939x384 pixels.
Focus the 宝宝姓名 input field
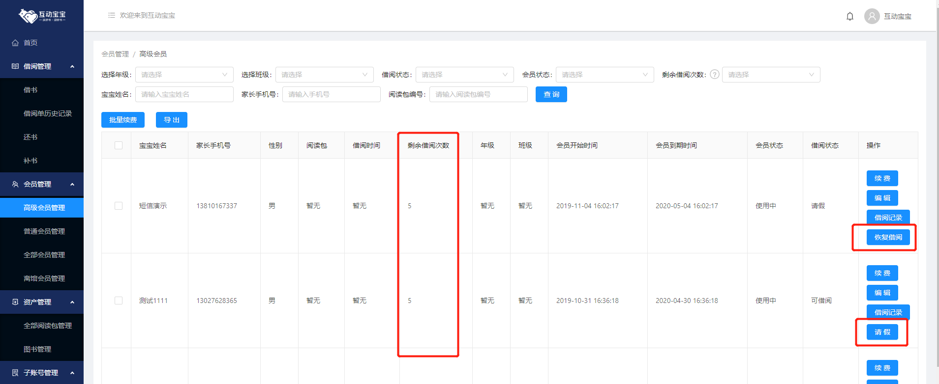[184, 94]
